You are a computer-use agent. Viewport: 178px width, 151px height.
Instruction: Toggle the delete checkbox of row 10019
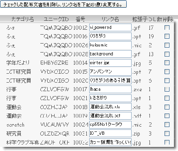(x=167, y=116)
